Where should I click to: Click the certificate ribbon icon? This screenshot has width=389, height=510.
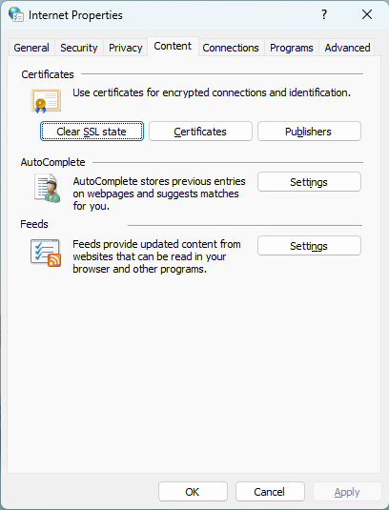46,101
